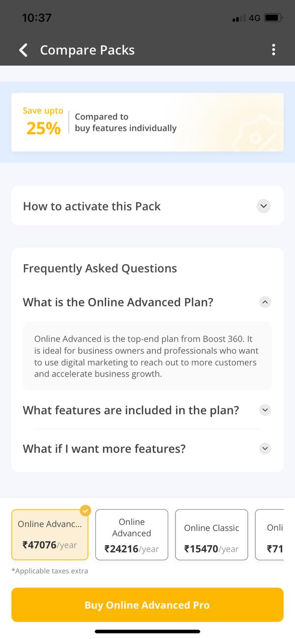Choose the partially visible fourth pack card
This screenshot has height=639, width=295.
269,535
